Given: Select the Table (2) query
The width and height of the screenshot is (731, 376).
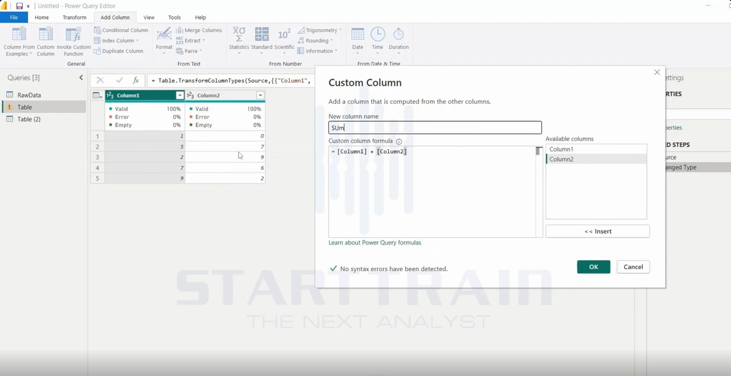Looking at the screenshot, I should (29, 119).
